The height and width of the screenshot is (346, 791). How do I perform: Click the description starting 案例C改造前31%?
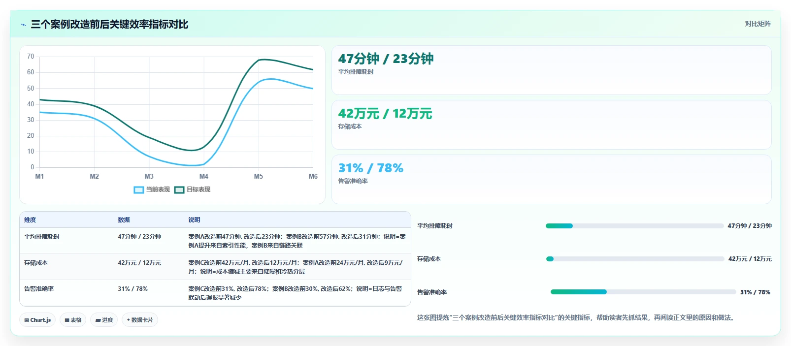295,293
